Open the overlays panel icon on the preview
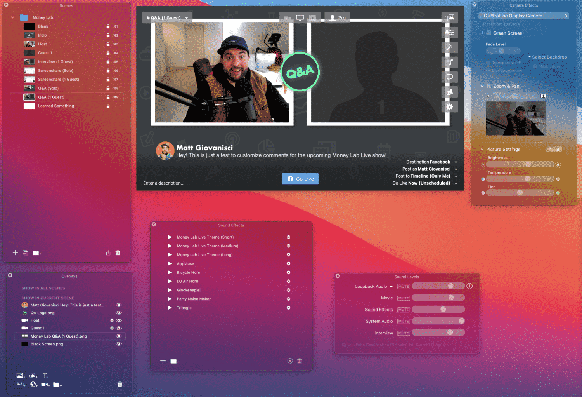582x397 pixels. click(x=450, y=17)
